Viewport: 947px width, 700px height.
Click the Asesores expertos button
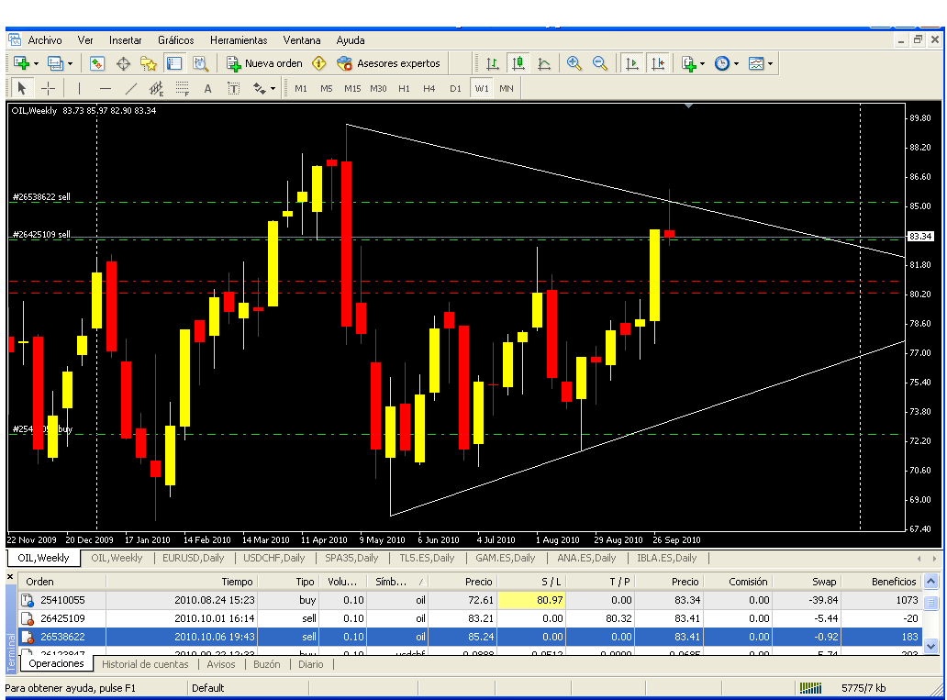pyautogui.click(x=388, y=63)
